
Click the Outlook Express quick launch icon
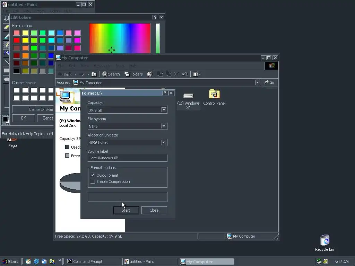[x=44, y=261]
